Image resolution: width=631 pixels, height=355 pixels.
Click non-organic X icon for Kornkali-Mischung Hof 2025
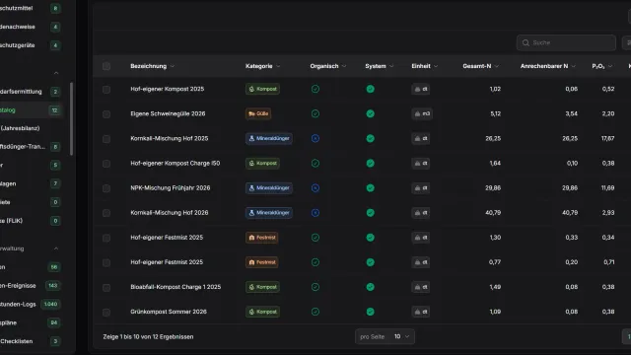315,138
